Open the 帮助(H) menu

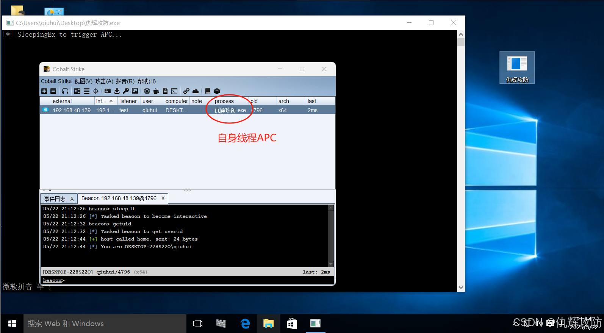click(147, 81)
